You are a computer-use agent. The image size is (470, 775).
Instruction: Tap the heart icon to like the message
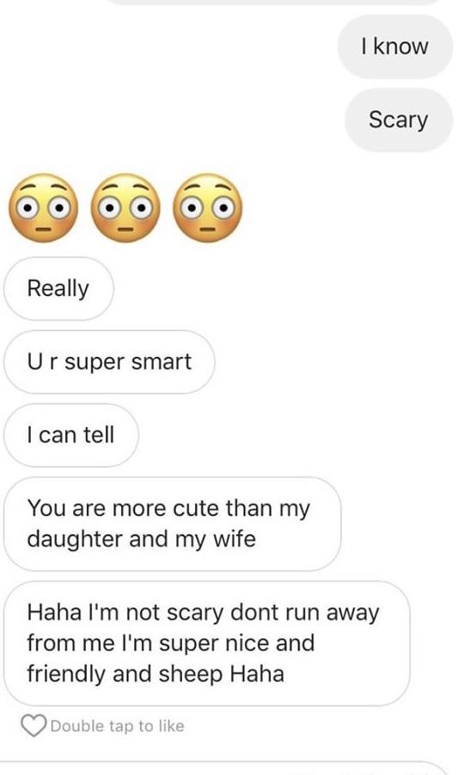coord(34,726)
